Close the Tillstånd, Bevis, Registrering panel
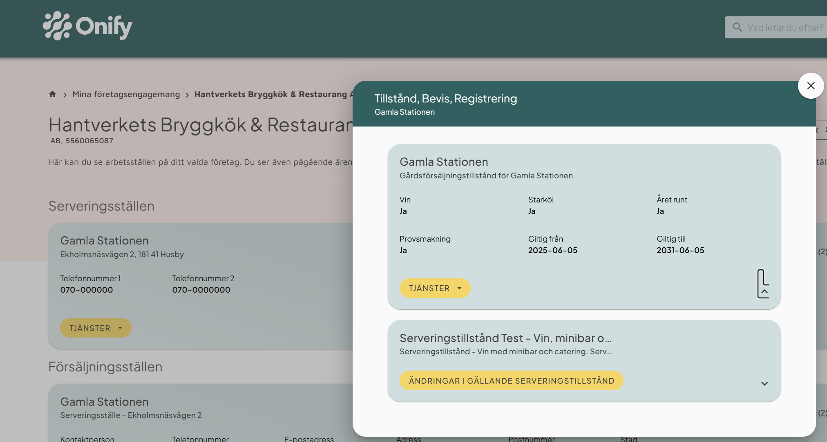The width and height of the screenshot is (827, 442). point(811,86)
